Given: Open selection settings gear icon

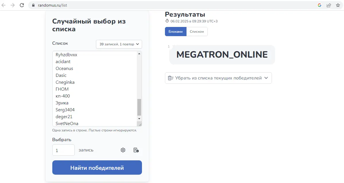Looking at the screenshot, I should pos(123,150).
